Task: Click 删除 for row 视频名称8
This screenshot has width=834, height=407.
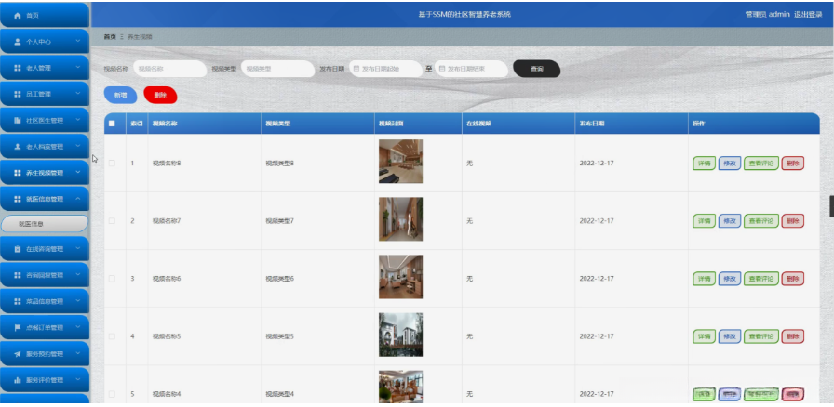Action: pos(792,164)
